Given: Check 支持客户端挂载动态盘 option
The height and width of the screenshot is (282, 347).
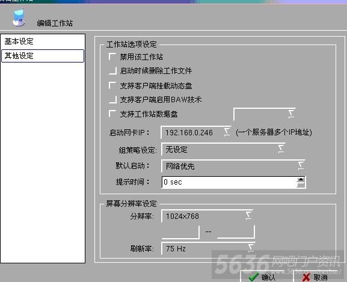Looking at the screenshot, I should (112, 85).
